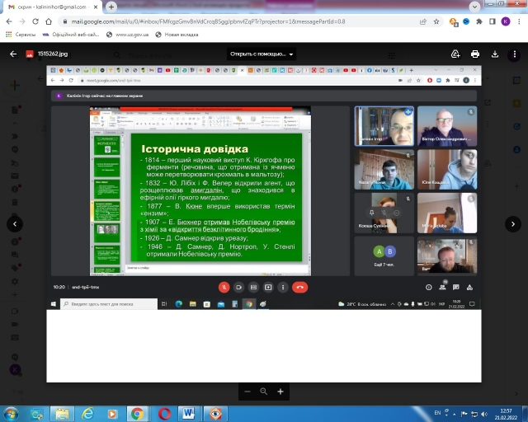Open Windows Media Player from the taskbar

tap(113, 414)
